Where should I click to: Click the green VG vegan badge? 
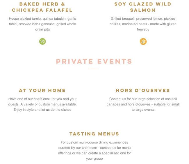(x=42, y=41)
